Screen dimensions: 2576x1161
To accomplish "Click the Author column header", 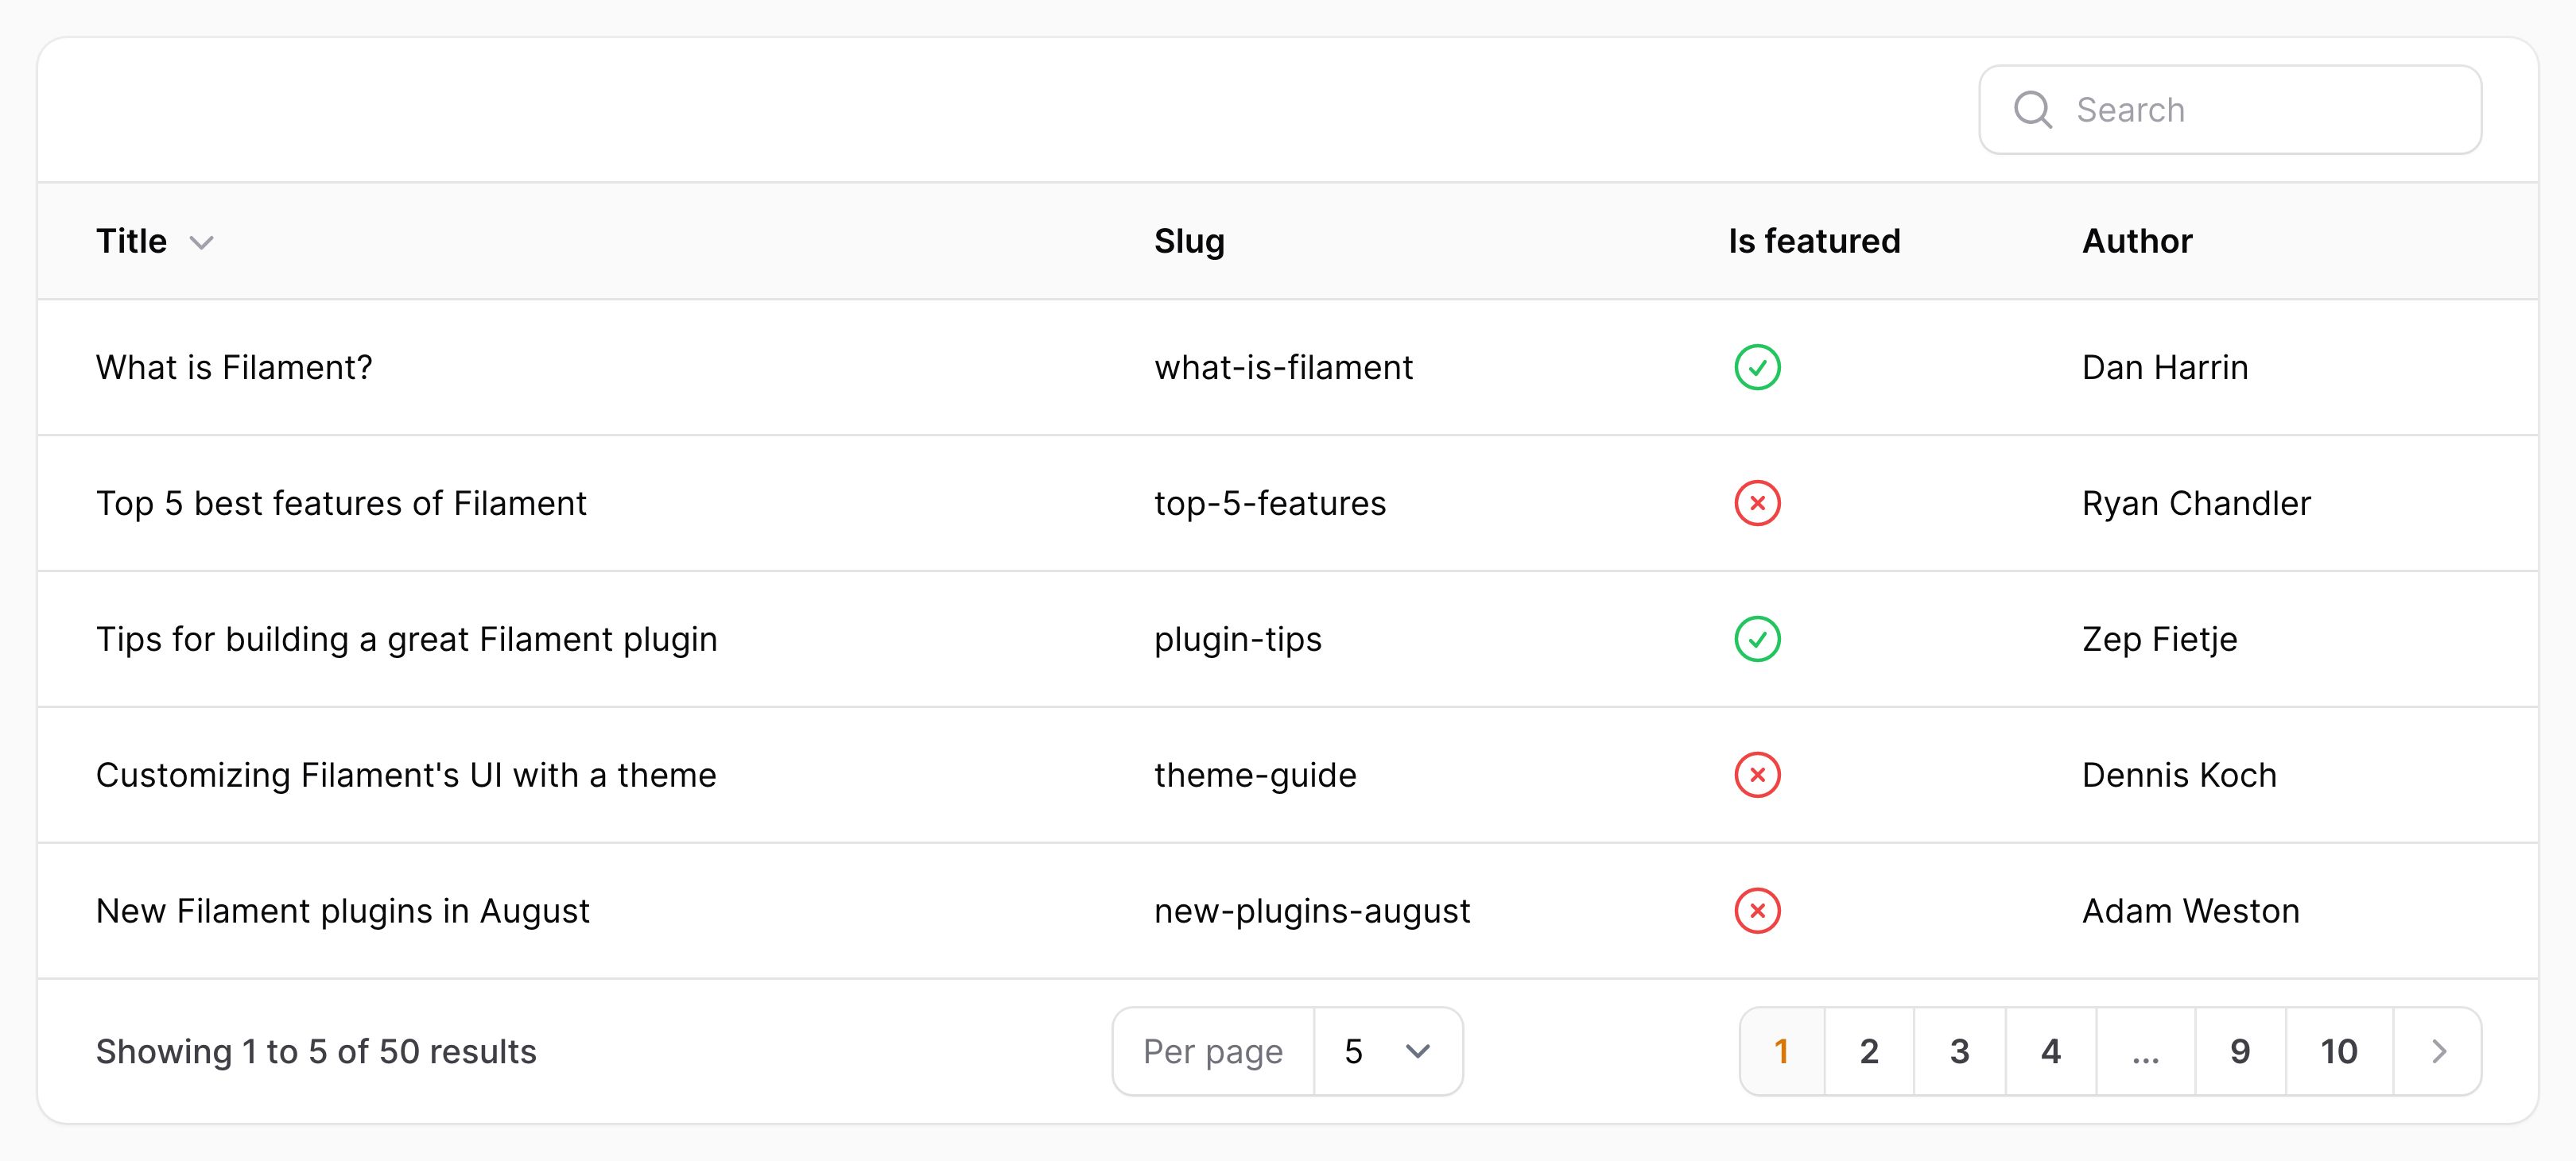I will (x=2137, y=241).
